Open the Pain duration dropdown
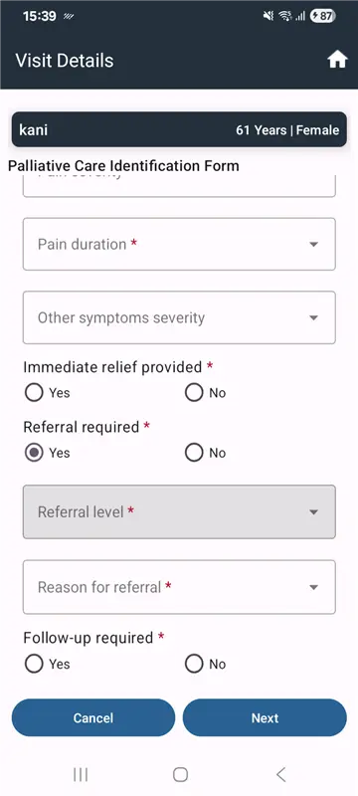The height and width of the screenshot is (796, 358). pyautogui.click(x=179, y=244)
